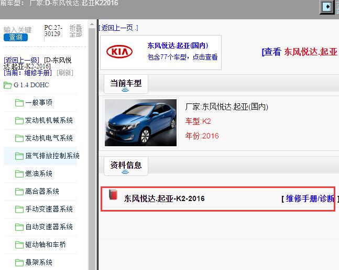This screenshot has width=339, height=270.
Task: Collapse the G 1.4 DOHC tree node
Action: pos(31,85)
